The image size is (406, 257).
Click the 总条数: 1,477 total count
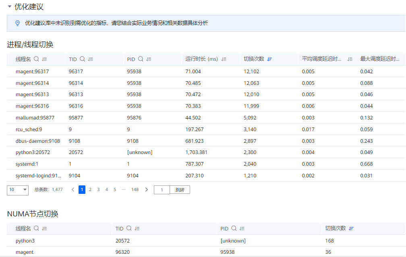coord(48,190)
